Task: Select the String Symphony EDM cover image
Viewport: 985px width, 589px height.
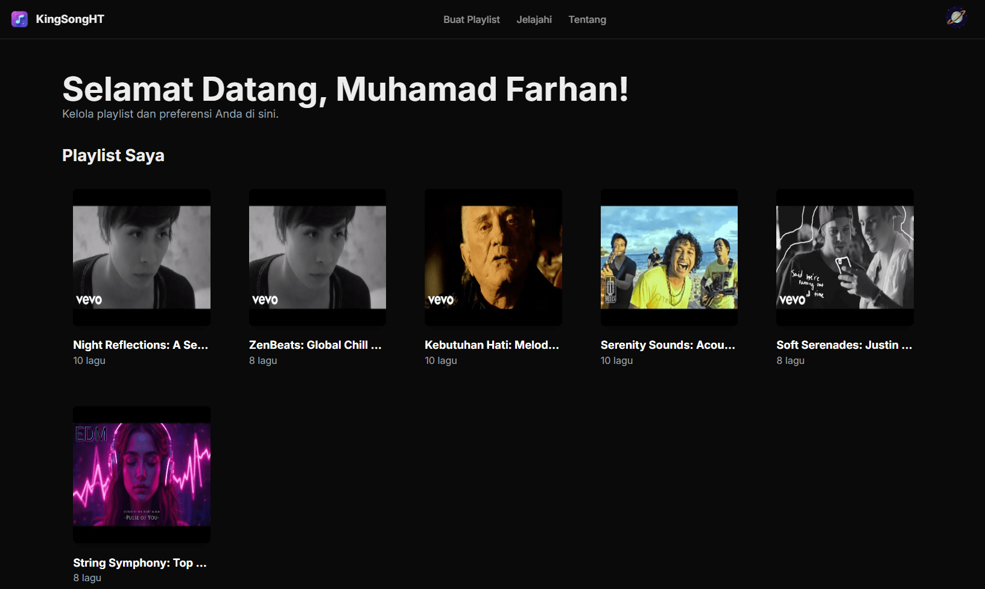Action: 142,474
